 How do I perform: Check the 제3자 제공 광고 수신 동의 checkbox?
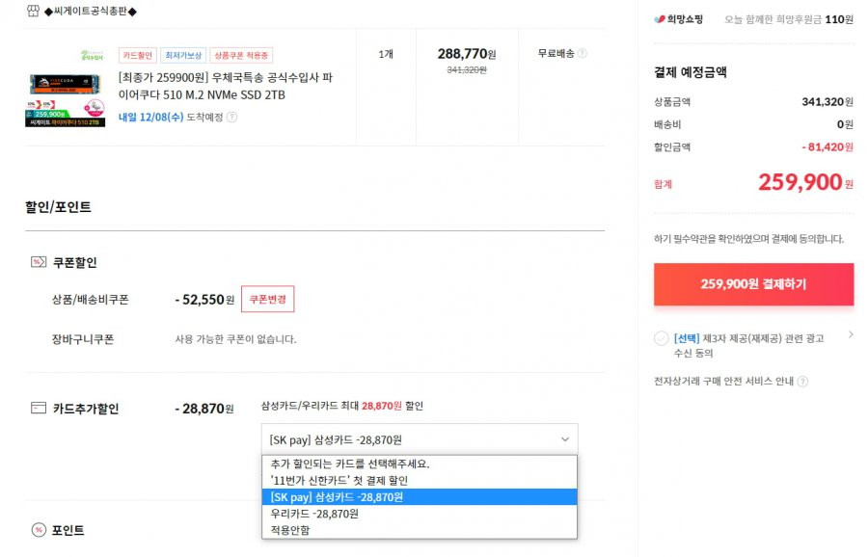coord(662,338)
